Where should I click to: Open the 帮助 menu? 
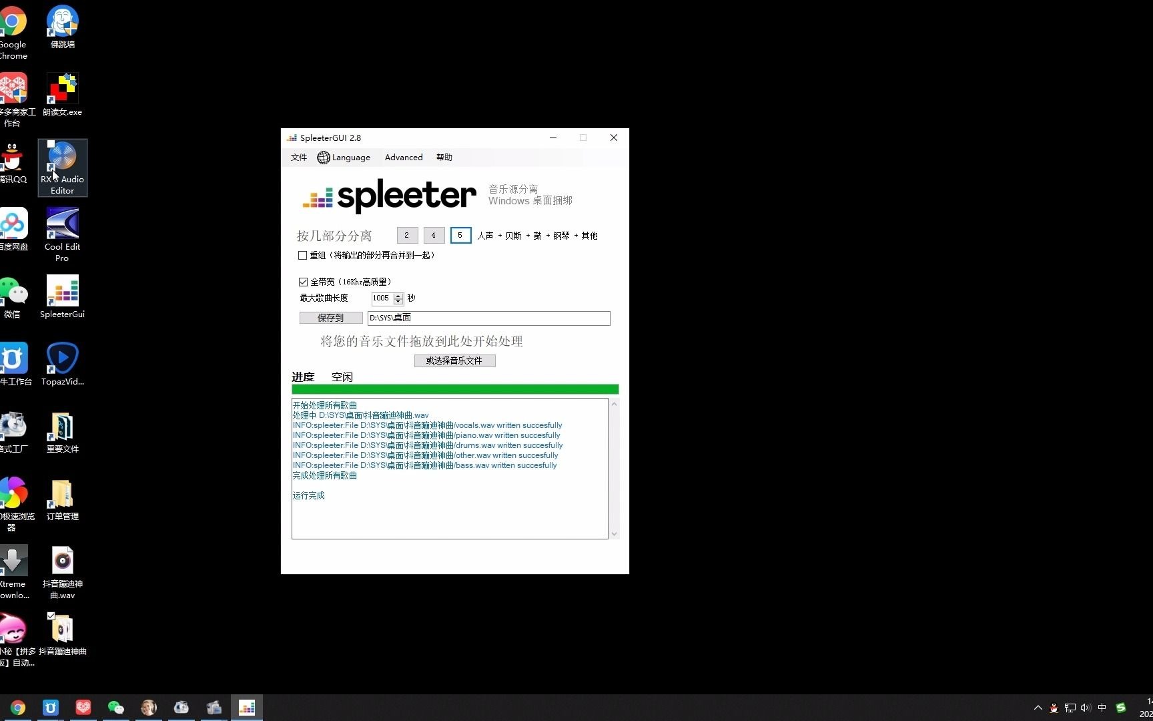pos(444,158)
